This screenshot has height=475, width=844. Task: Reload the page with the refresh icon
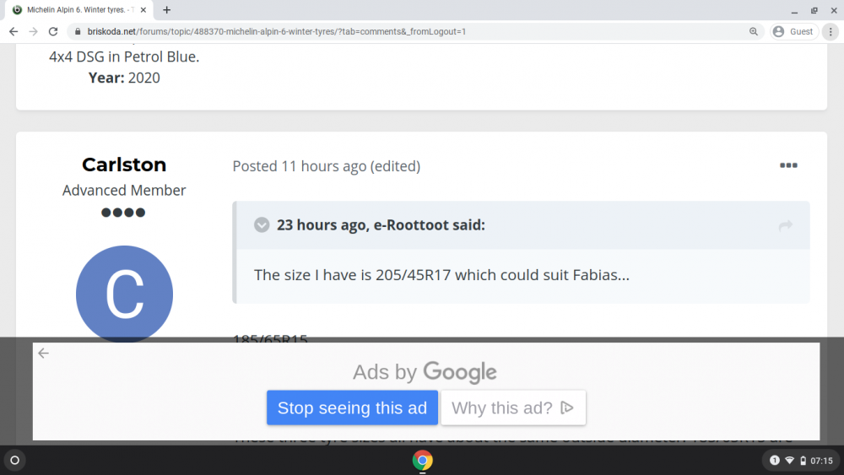(x=52, y=32)
